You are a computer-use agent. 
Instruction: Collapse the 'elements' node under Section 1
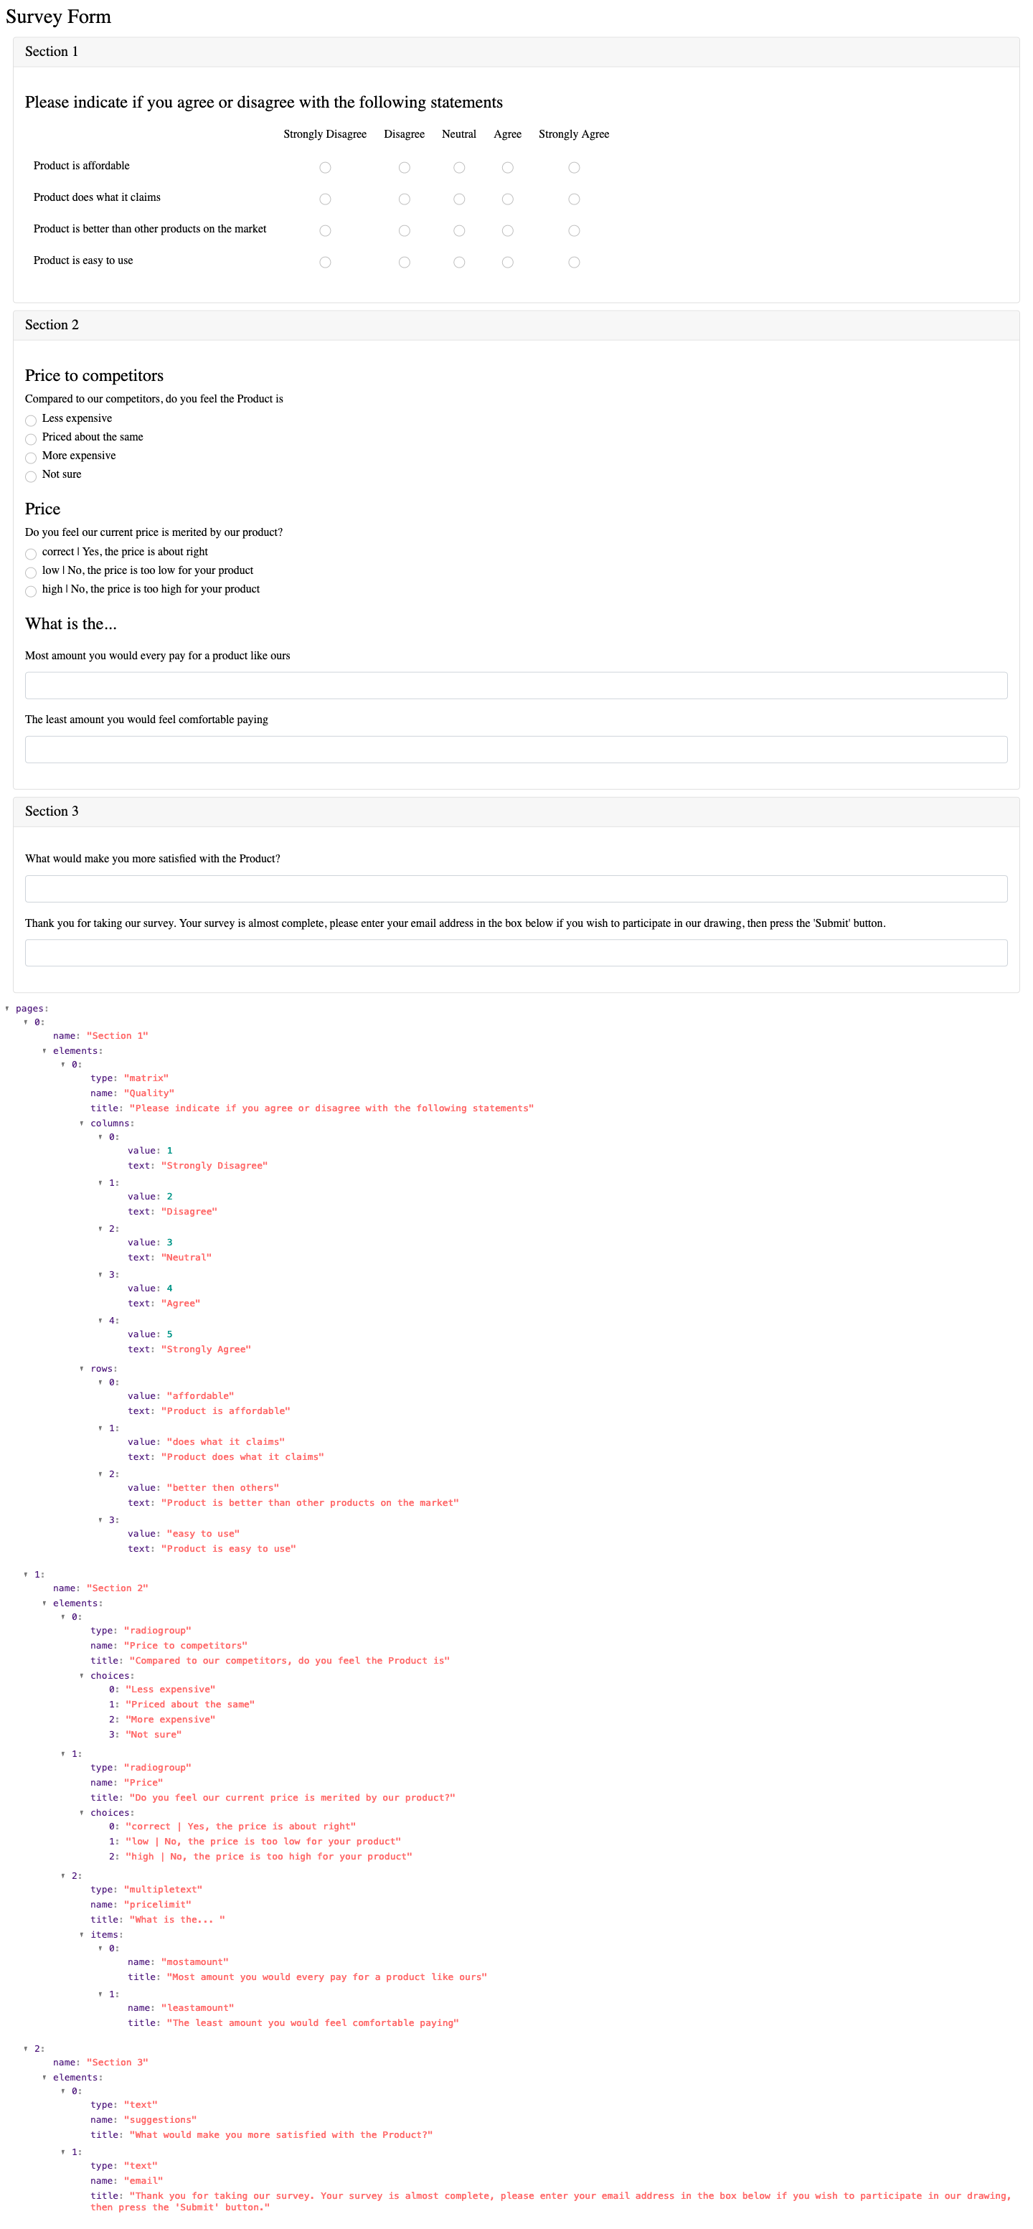pos(44,1050)
